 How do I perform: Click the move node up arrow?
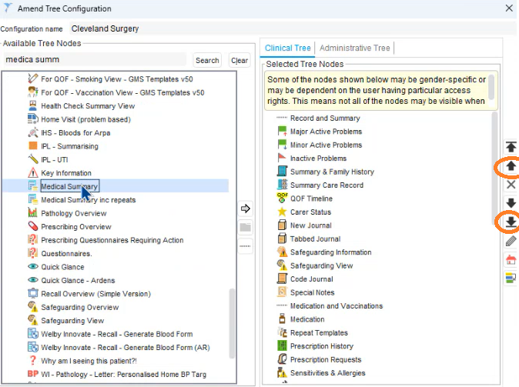coord(511,165)
